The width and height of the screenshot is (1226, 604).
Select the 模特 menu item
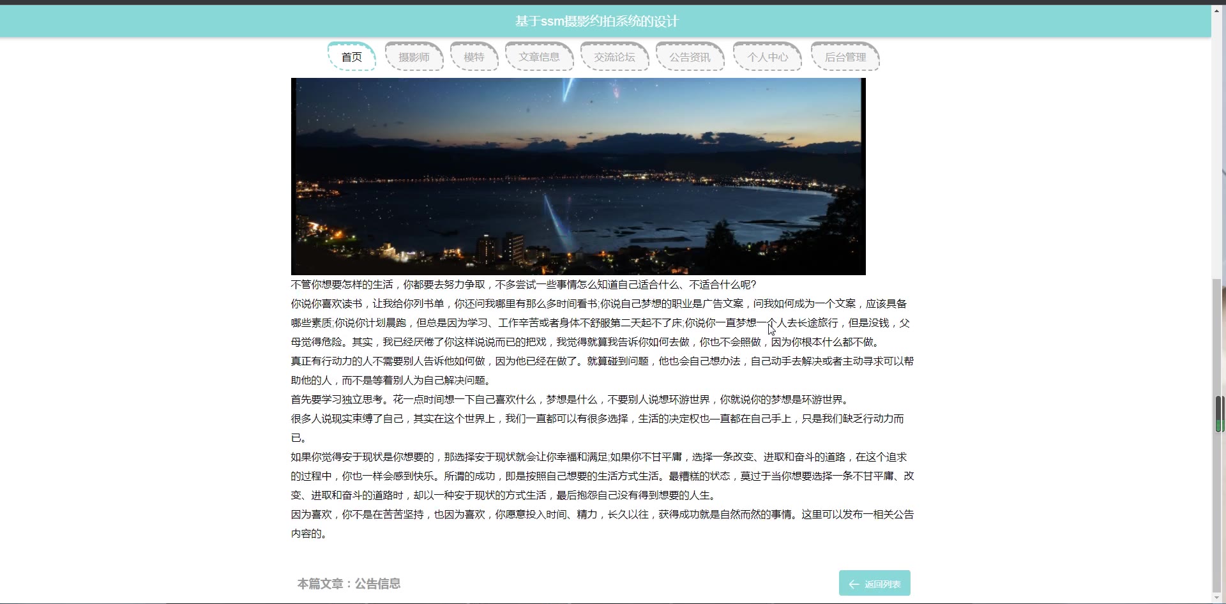(474, 57)
